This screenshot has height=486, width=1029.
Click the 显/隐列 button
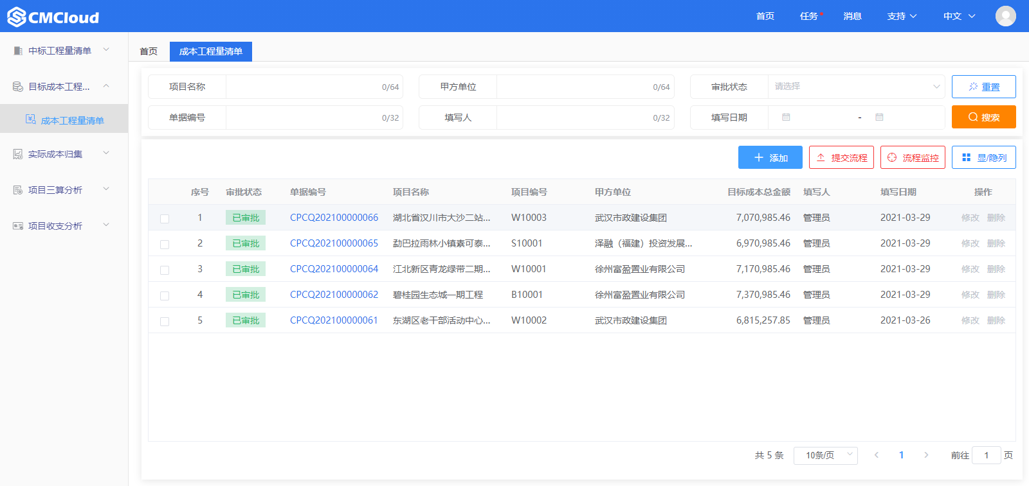pos(984,157)
